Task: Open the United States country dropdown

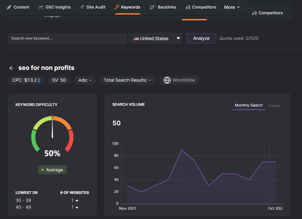Action: pos(155,38)
